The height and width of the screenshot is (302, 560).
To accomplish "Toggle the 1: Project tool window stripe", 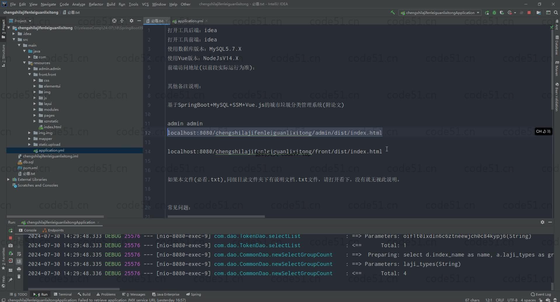I will tap(3, 28).
